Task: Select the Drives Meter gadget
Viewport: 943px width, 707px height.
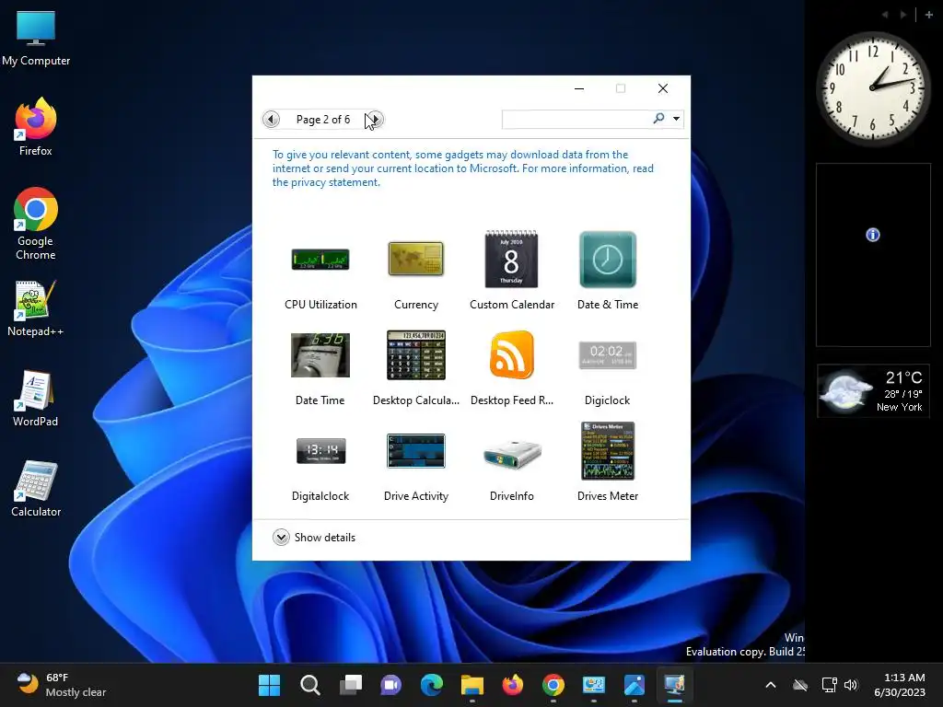Action: pos(608,463)
